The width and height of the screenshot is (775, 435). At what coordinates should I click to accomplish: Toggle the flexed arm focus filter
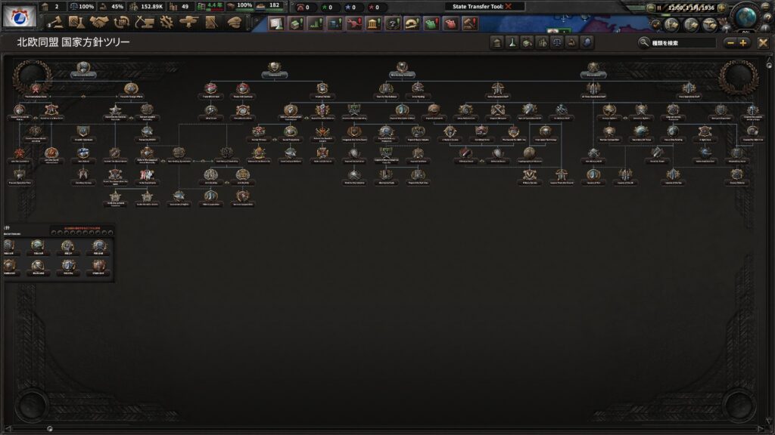click(572, 43)
